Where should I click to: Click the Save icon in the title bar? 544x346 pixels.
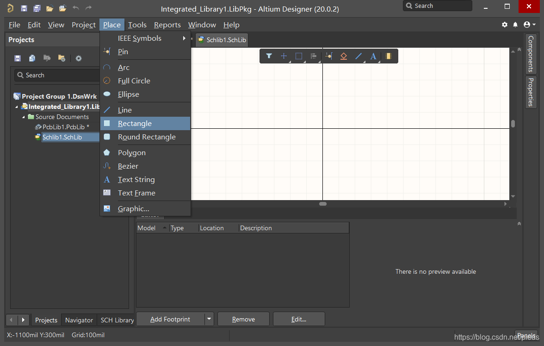[x=24, y=8]
